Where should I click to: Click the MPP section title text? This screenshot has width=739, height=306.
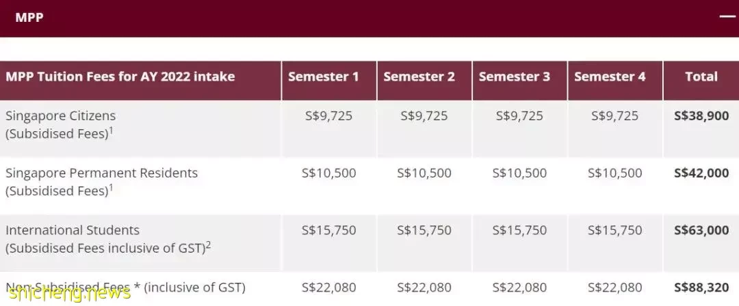tap(29, 18)
